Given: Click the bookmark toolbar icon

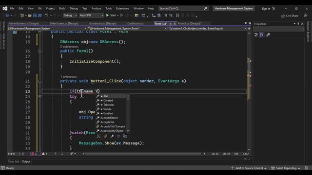Looking at the screenshot, I should tap(177, 15).
